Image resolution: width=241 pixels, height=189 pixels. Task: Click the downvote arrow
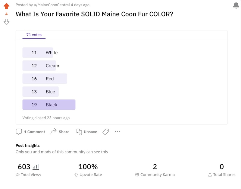[6, 22]
